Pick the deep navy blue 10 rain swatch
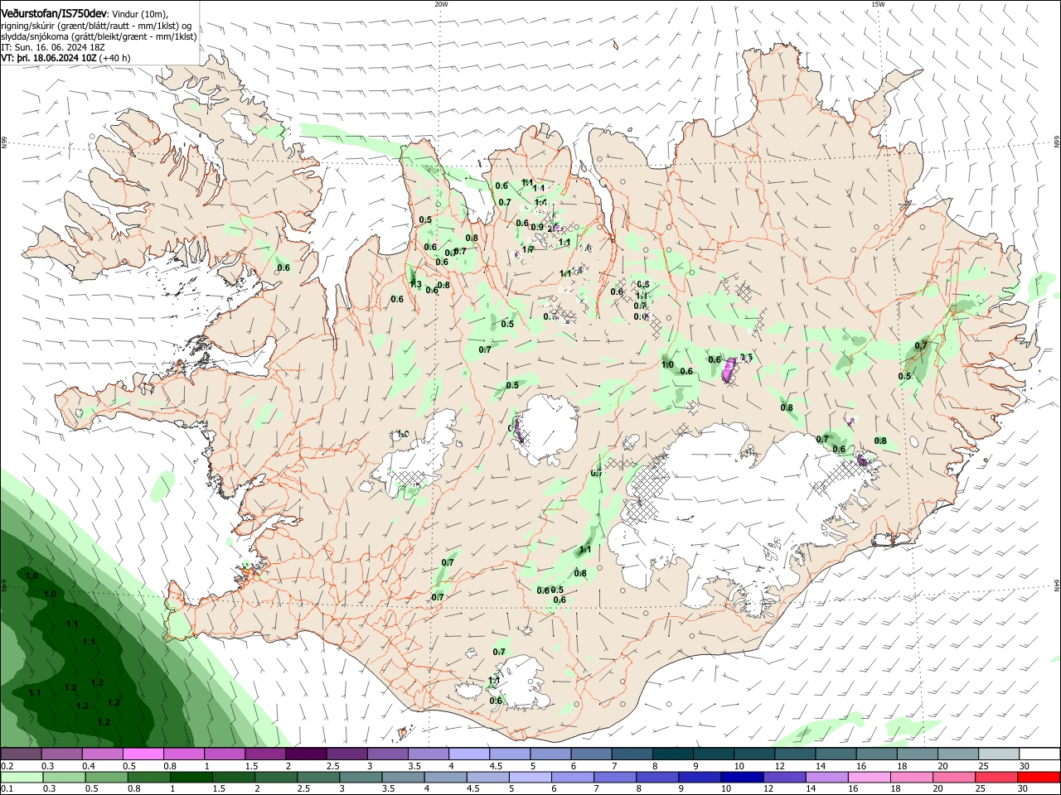 pyautogui.click(x=742, y=777)
